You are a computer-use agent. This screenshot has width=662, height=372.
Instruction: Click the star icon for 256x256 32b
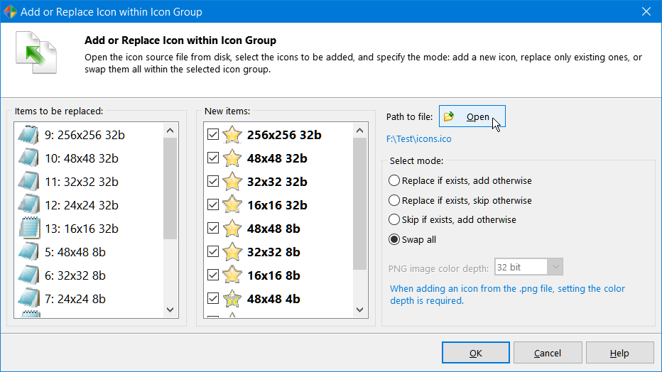click(232, 135)
